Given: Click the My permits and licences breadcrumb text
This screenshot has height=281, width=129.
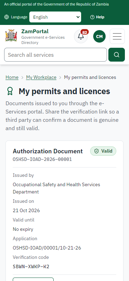Looking at the screenshot, I should [x=90, y=77].
